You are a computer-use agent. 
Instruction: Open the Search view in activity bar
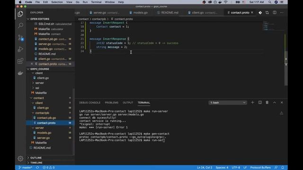[x=20, y=25]
